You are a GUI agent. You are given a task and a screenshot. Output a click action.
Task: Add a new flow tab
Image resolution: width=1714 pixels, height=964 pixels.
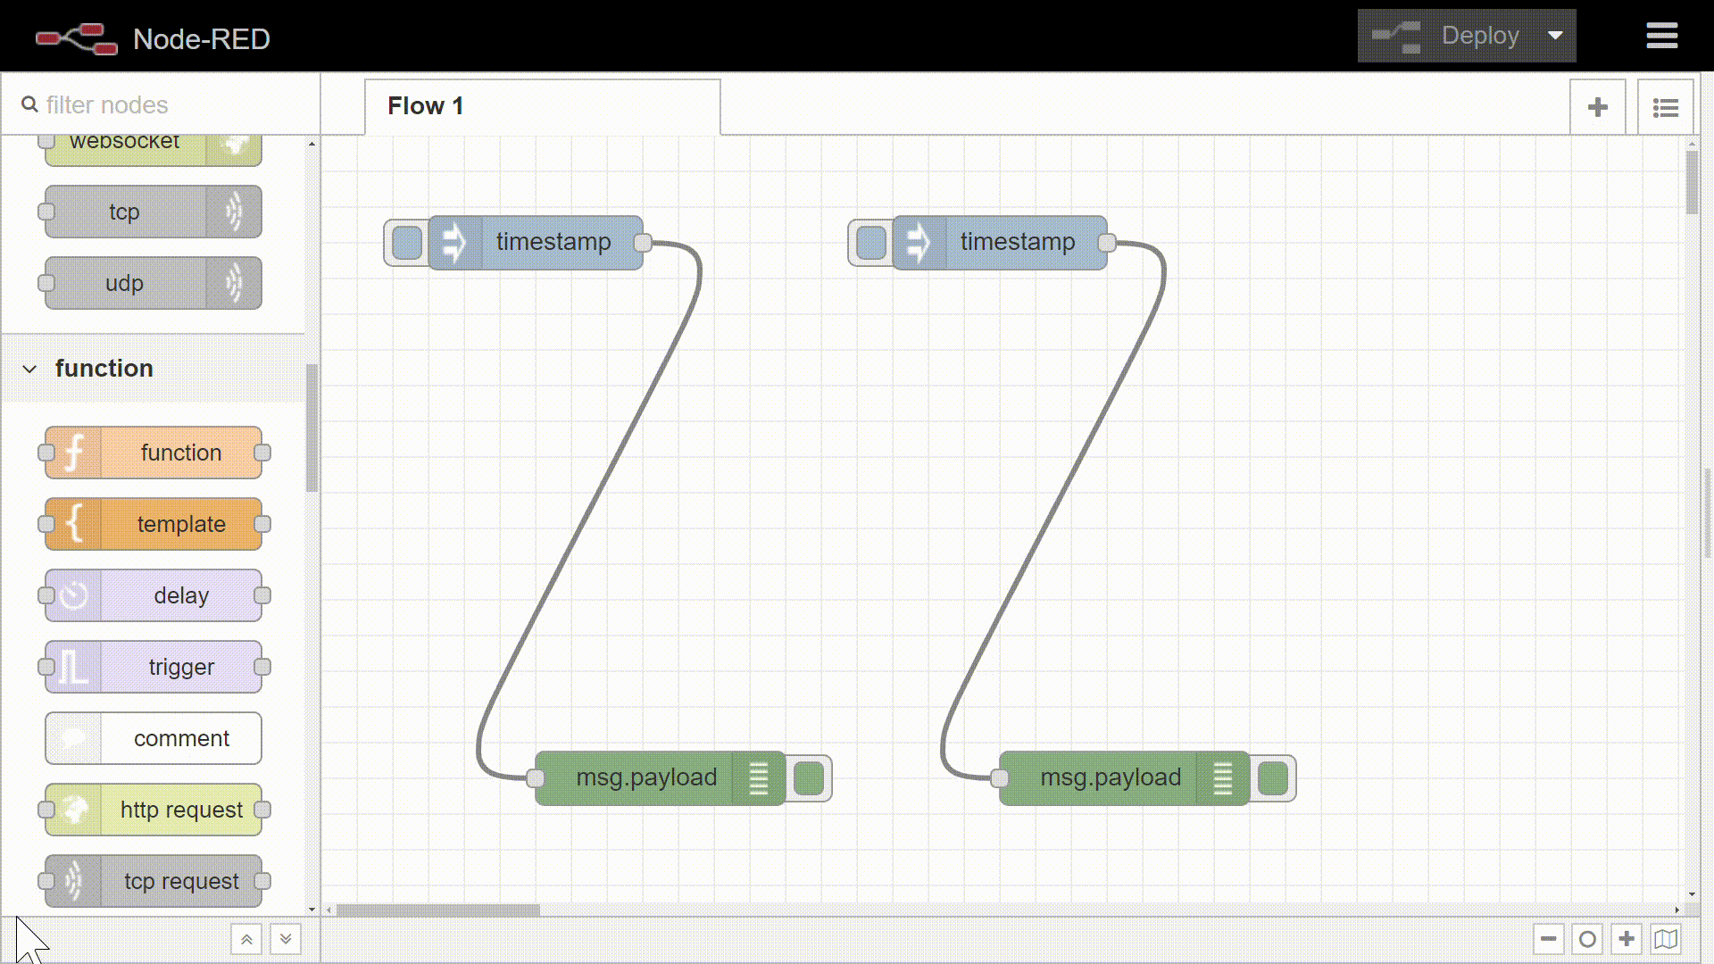pos(1598,108)
